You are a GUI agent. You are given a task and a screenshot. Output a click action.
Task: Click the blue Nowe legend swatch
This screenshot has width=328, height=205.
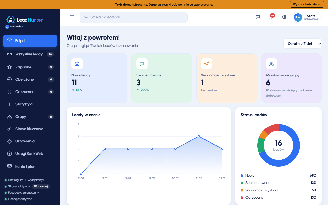[x=242, y=176]
